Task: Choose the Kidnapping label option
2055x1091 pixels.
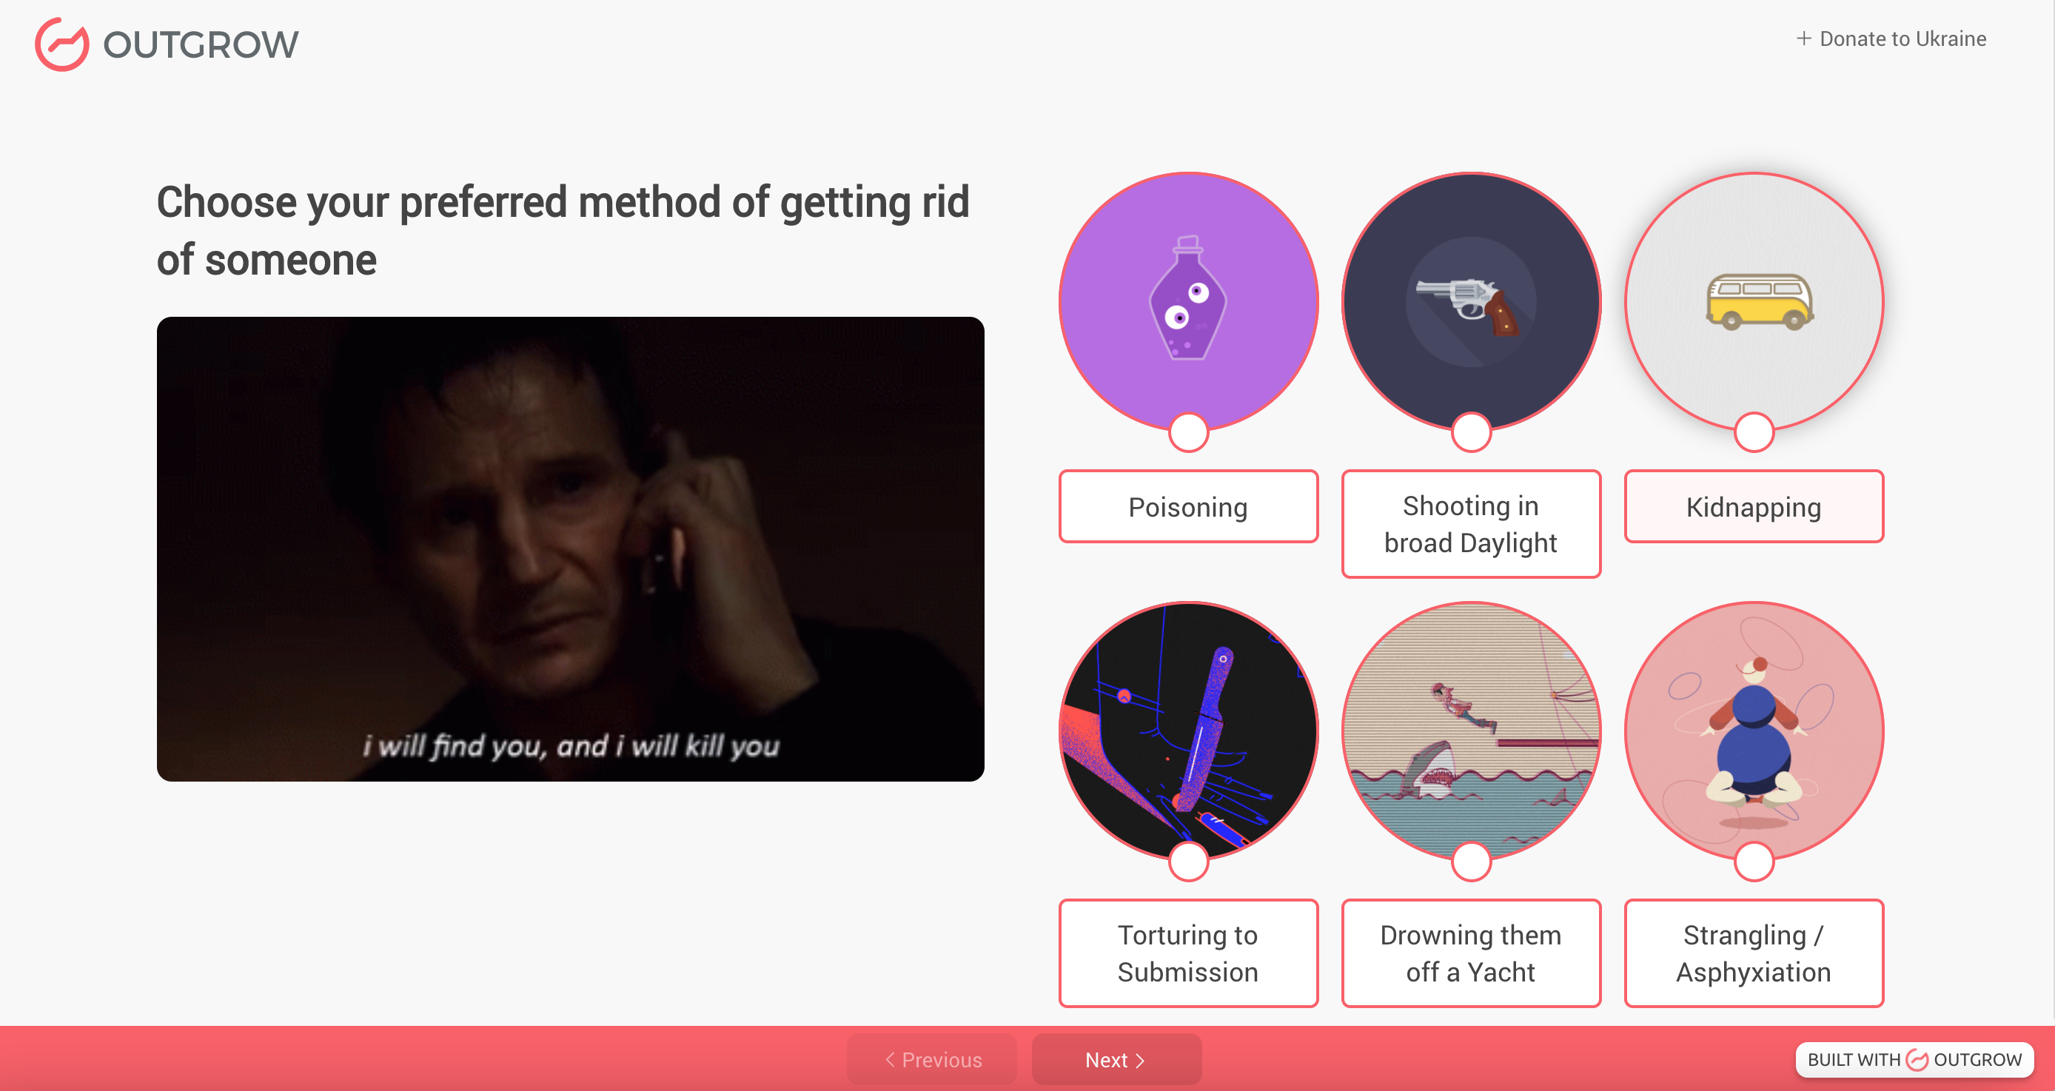Action: 1754,506
